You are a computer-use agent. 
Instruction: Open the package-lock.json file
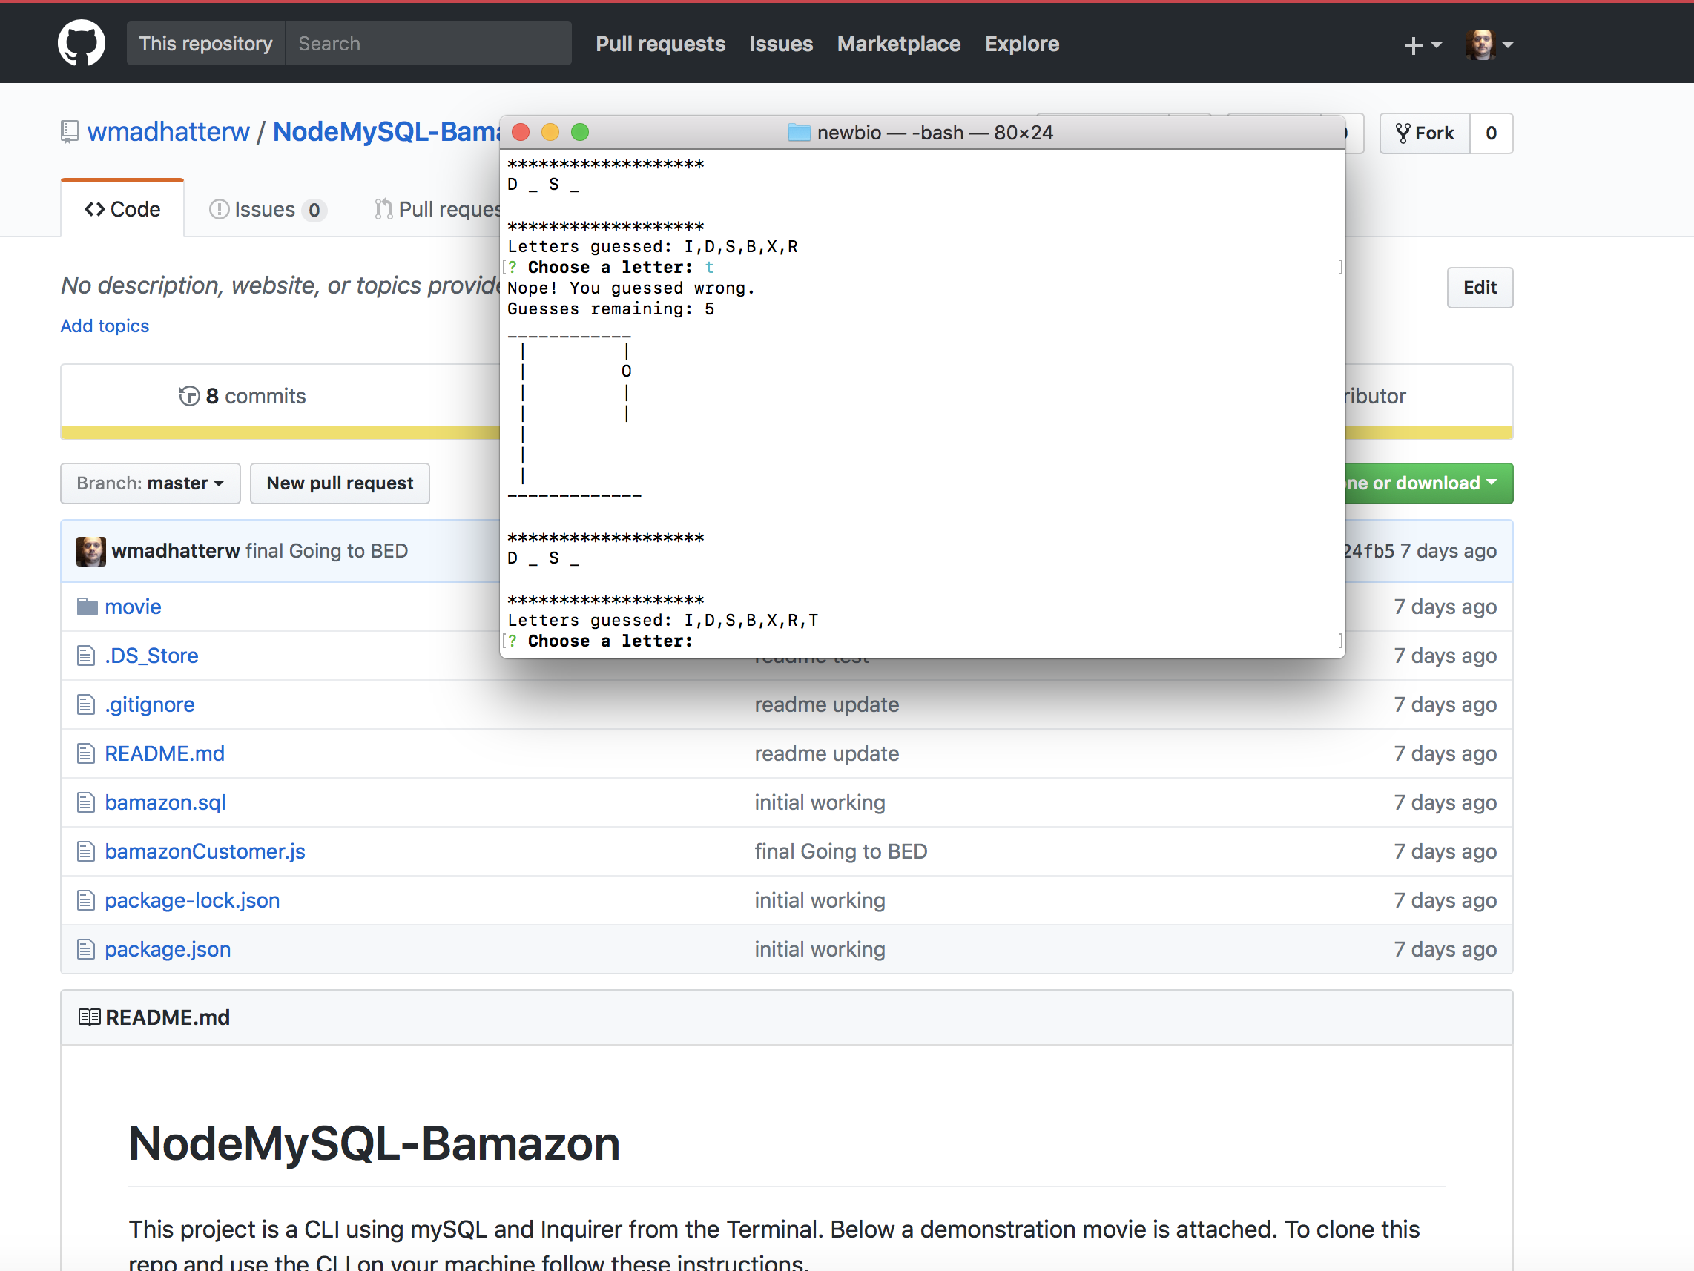point(192,901)
